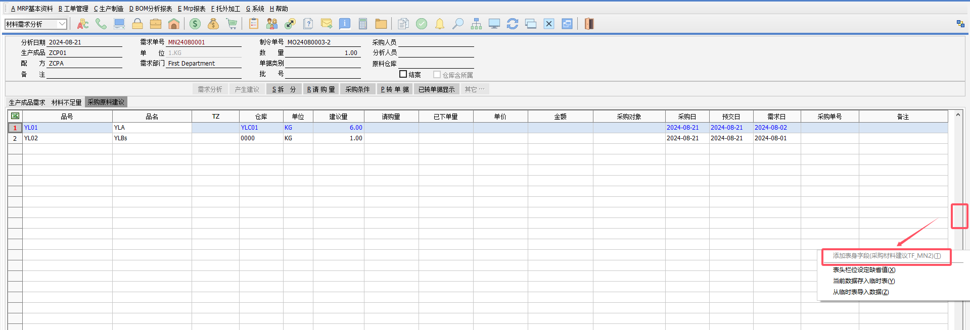
Task: Click the organization chart icon
Action: (476, 24)
